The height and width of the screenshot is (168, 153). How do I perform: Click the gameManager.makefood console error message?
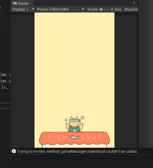(77, 151)
